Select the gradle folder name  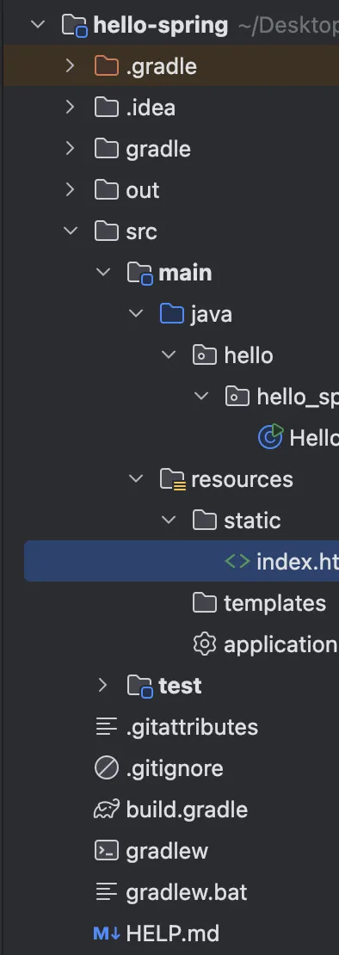(x=158, y=150)
